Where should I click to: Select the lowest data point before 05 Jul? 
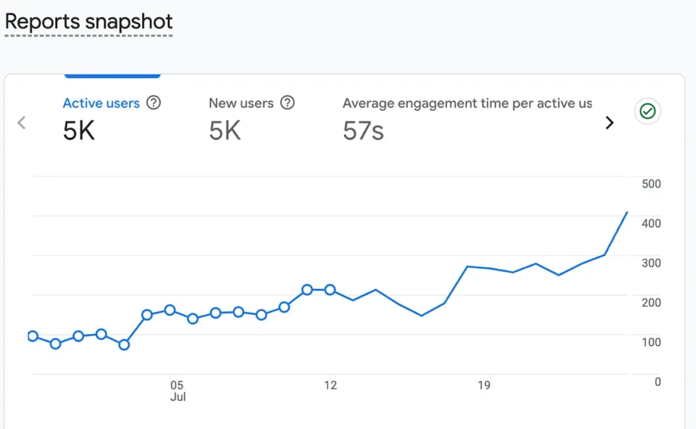(124, 345)
